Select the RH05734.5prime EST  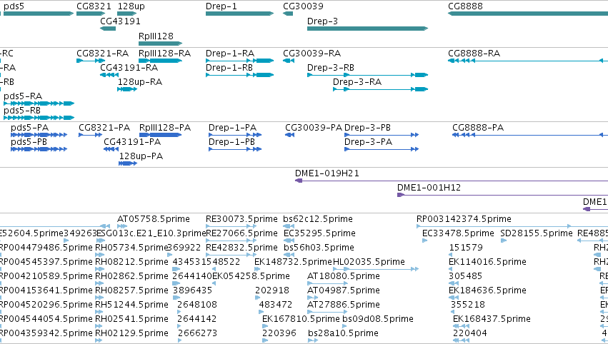(99, 255)
